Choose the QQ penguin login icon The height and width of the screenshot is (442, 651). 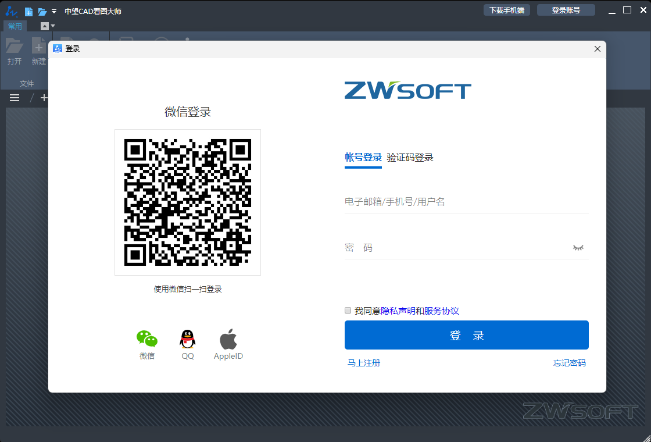(x=188, y=339)
